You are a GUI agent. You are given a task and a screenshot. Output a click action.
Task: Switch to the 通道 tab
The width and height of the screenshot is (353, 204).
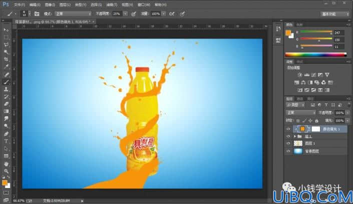pos(299,98)
